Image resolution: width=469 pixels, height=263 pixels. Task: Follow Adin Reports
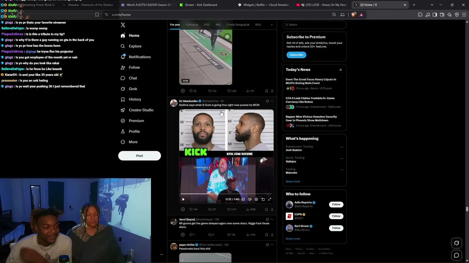click(x=336, y=205)
